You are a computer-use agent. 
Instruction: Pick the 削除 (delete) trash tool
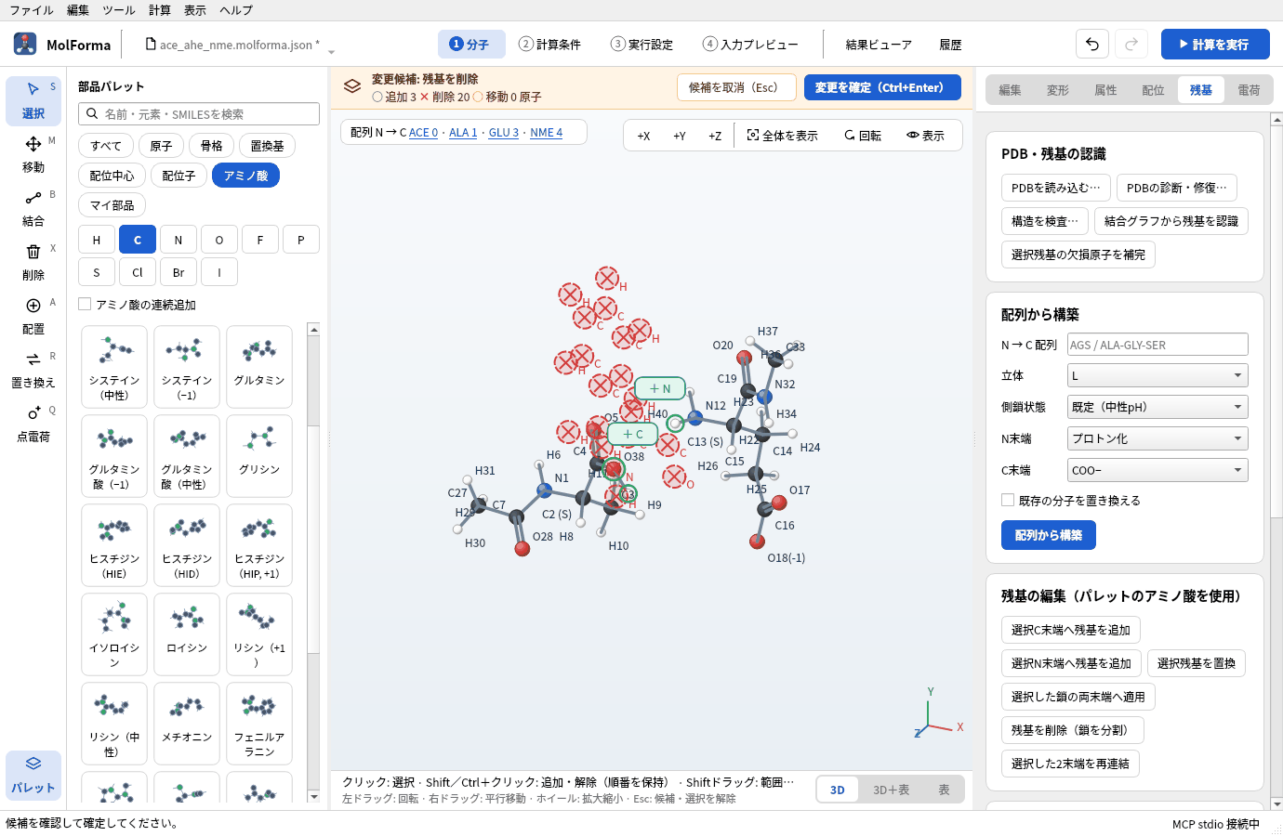pyautogui.click(x=33, y=262)
